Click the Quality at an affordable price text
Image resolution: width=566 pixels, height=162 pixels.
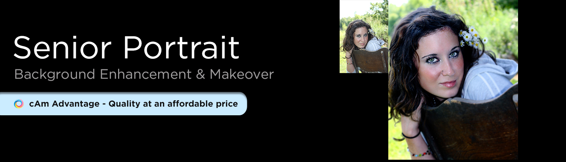click(173, 104)
